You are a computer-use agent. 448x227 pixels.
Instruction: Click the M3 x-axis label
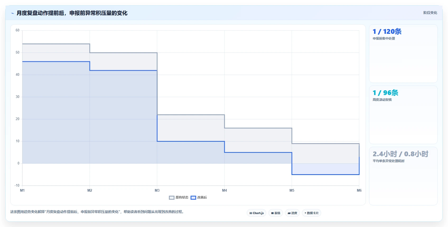point(157,190)
